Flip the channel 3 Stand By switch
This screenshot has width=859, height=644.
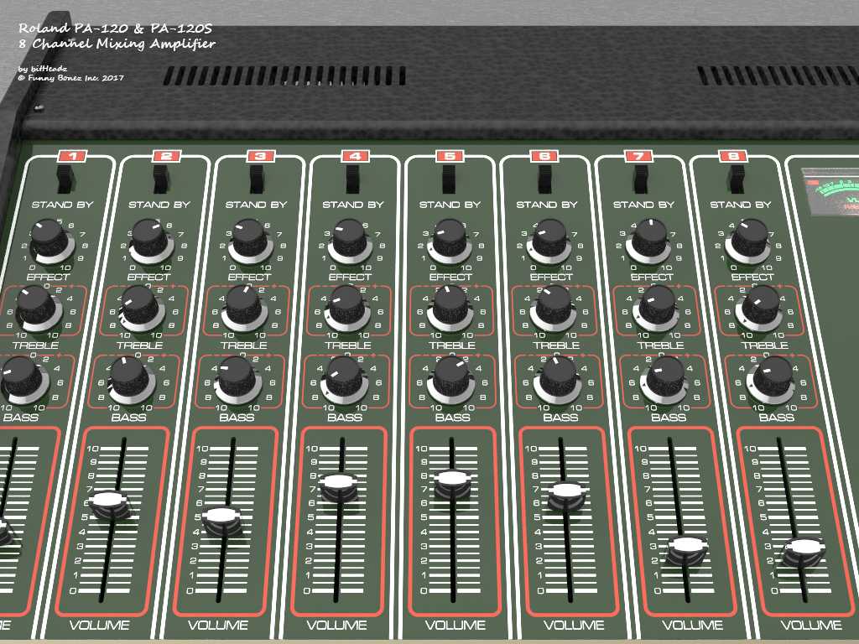pos(258,179)
